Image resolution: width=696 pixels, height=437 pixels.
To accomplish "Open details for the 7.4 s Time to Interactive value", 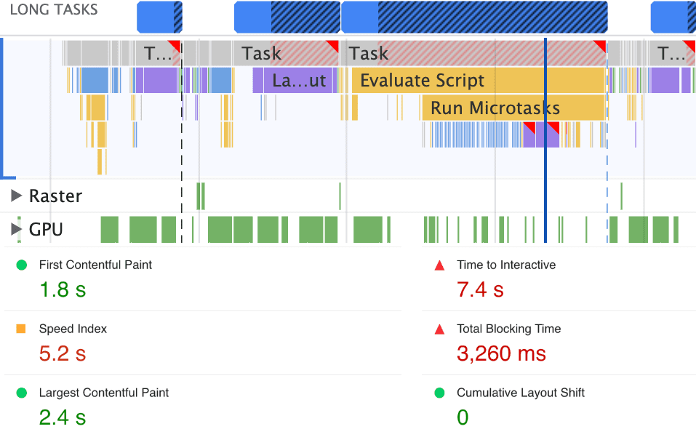I will point(479,290).
